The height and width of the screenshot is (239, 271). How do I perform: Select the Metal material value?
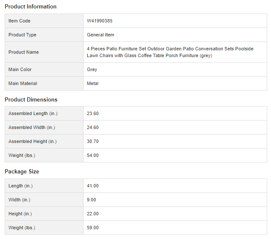pyautogui.click(x=92, y=84)
